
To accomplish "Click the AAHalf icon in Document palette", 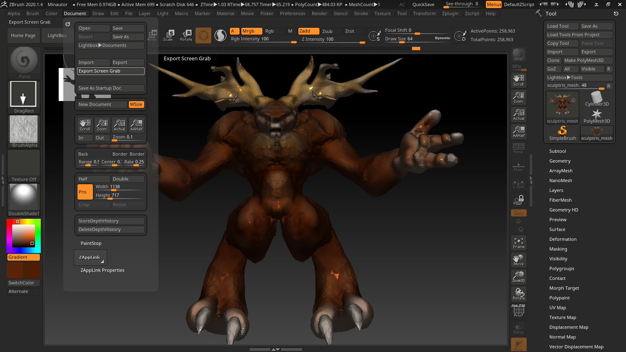I will click(x=137, y=125).
